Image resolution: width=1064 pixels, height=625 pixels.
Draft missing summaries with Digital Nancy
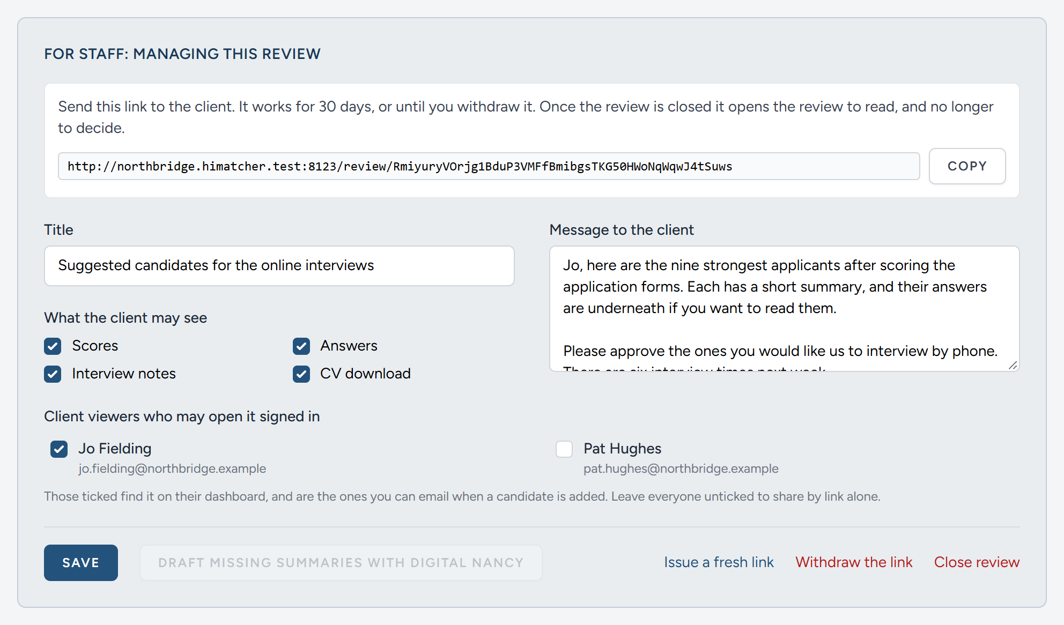[x=341, y=563]
